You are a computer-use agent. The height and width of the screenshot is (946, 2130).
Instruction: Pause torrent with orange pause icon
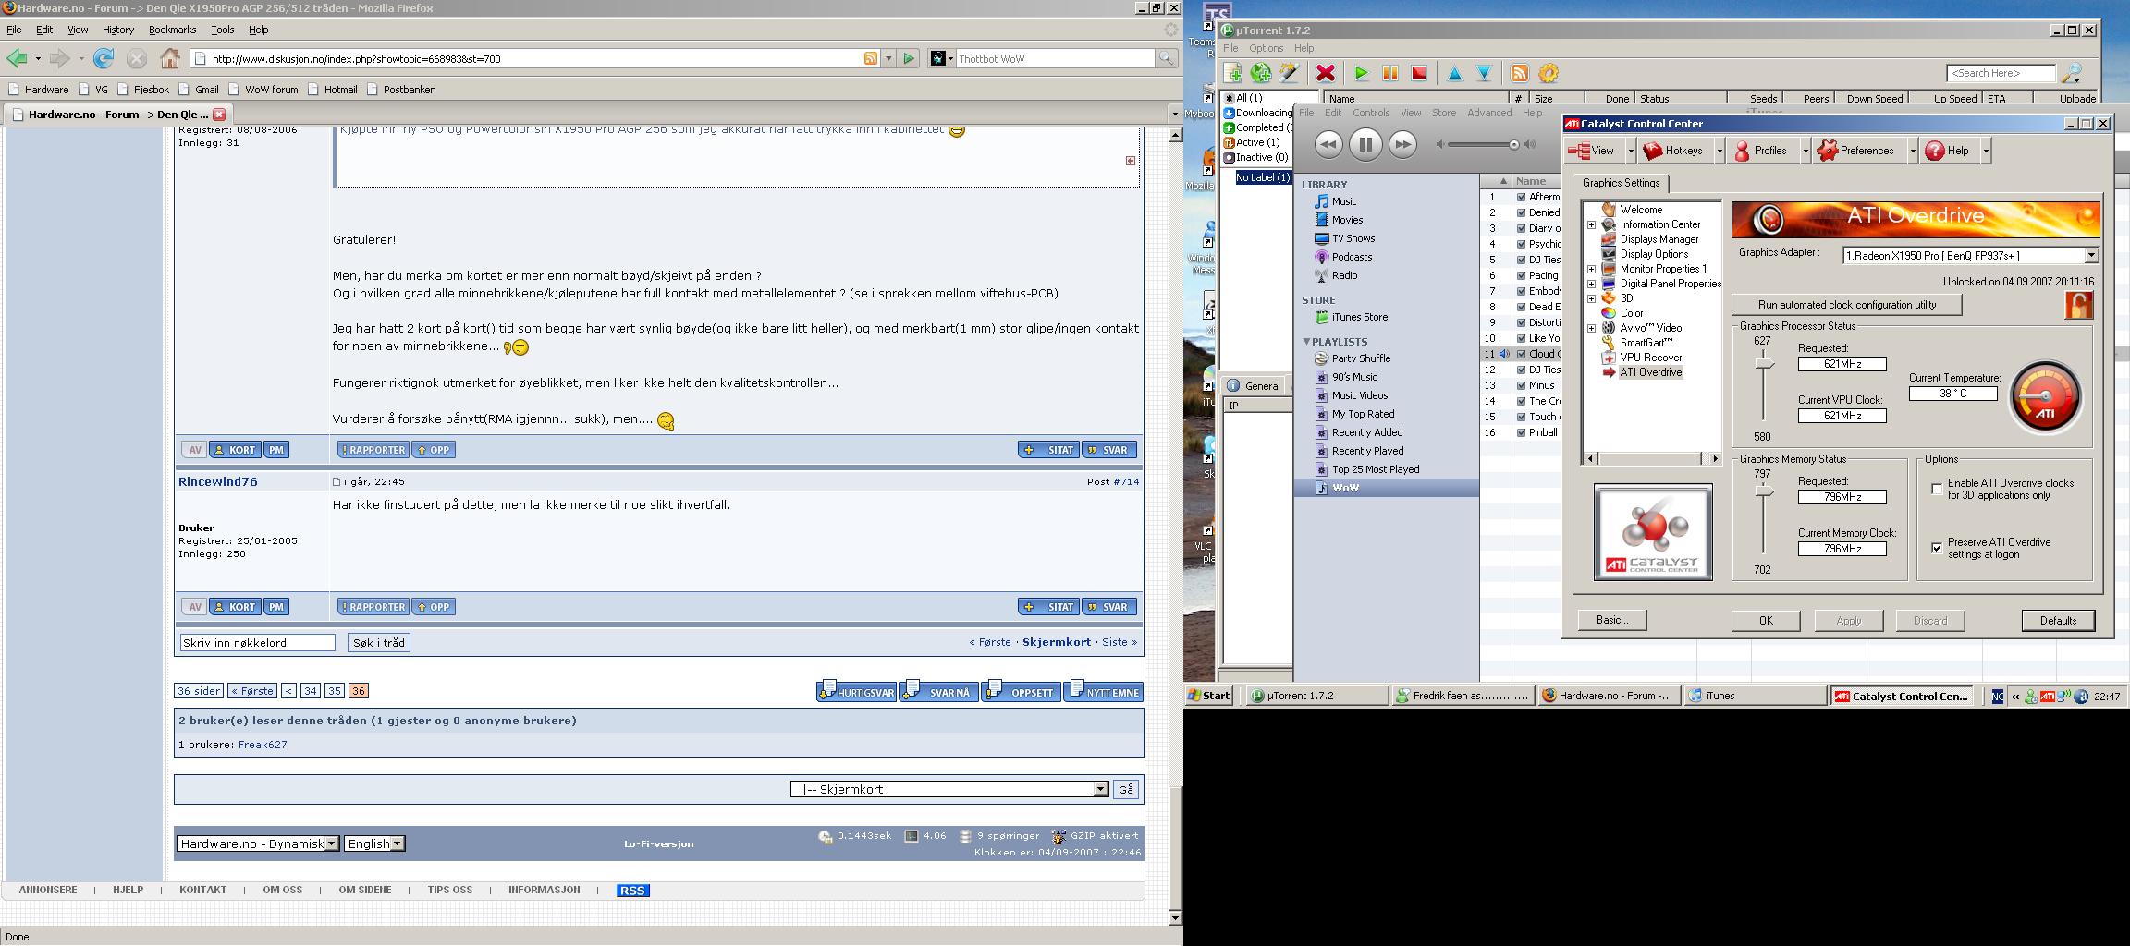(1389, 73)
